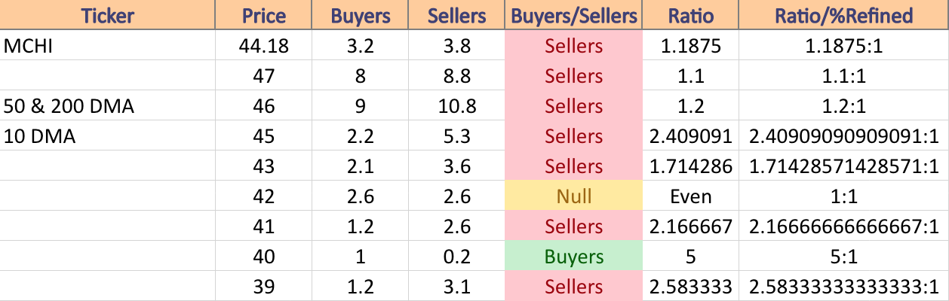Click the green Buyers cell
The height and width of the screenshot is (301, 949).
573,257
